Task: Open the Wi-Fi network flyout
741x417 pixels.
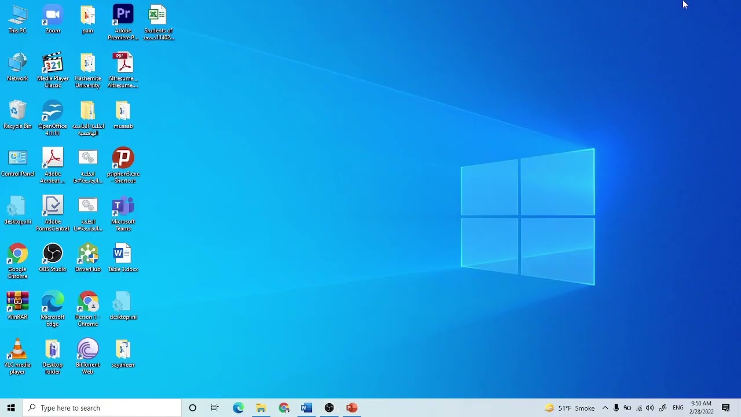Action: coord(639,408)
